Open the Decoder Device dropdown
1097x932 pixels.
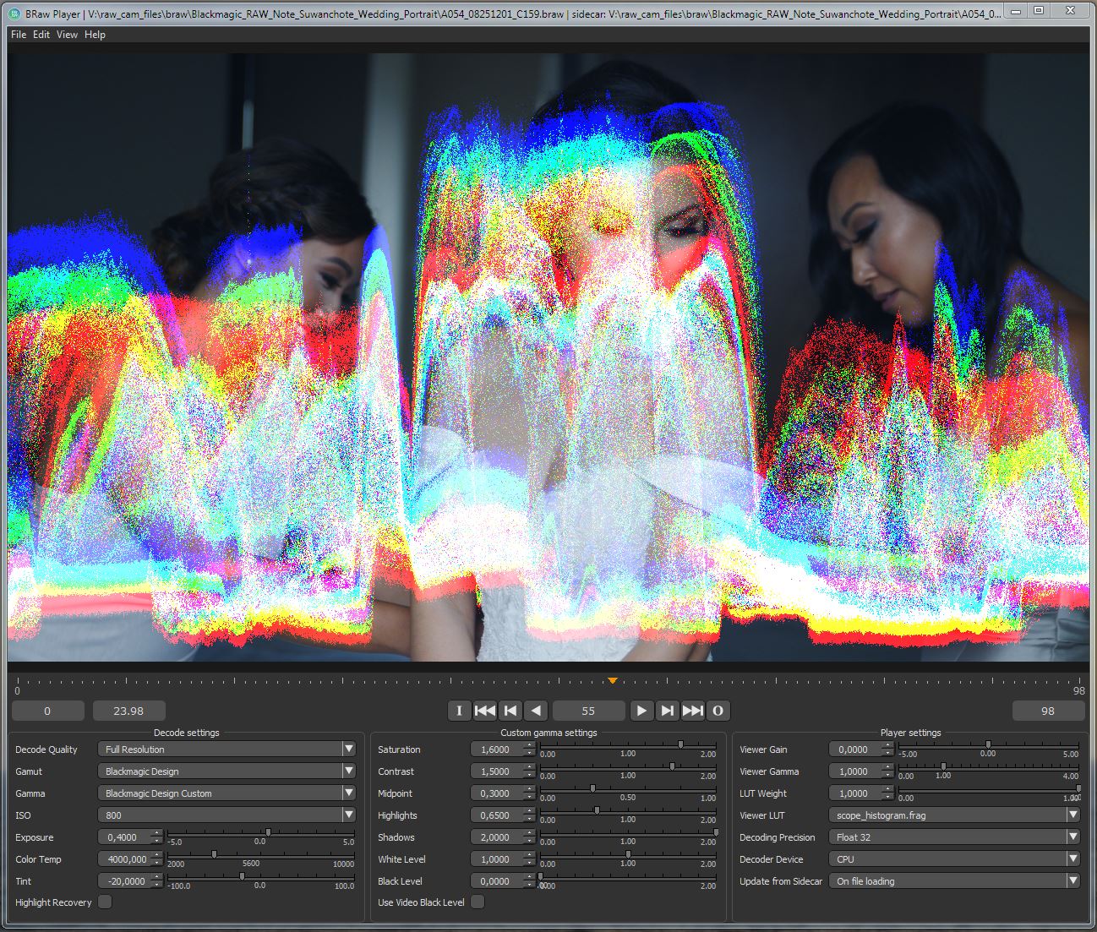pyautogui.click(x=954, y=858)
